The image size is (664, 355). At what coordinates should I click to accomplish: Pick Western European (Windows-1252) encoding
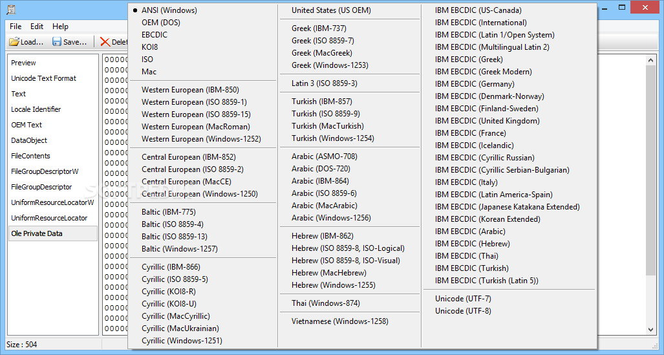201,139
